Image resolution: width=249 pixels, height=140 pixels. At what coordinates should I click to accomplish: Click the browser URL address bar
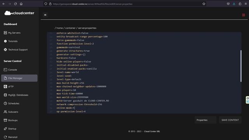(x=124, y=4)
